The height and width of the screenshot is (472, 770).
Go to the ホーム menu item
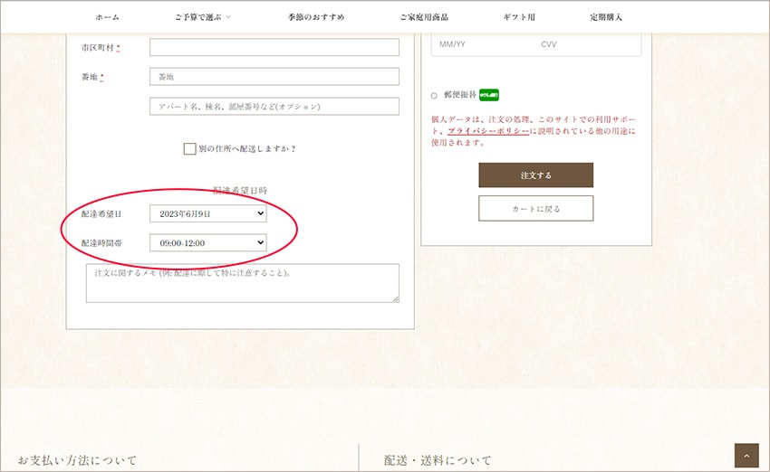[107, 17]
